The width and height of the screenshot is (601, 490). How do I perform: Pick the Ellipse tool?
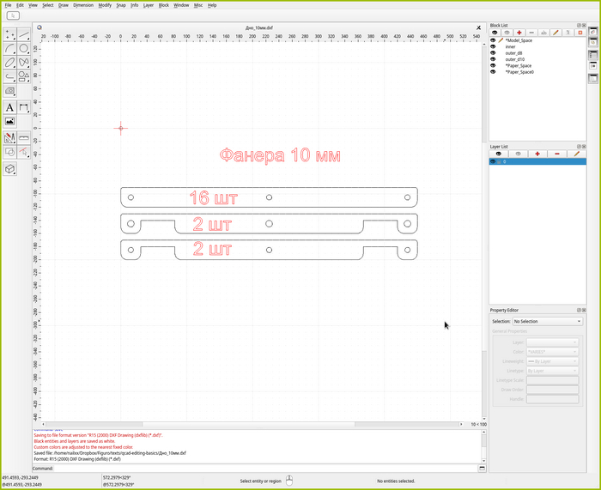[x=9, y=63]
